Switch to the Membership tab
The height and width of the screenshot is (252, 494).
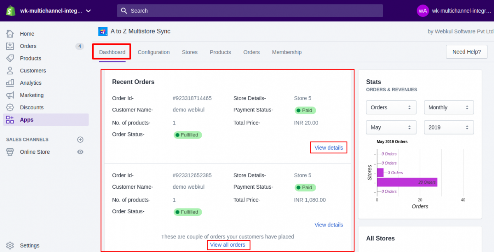[287, 52]
